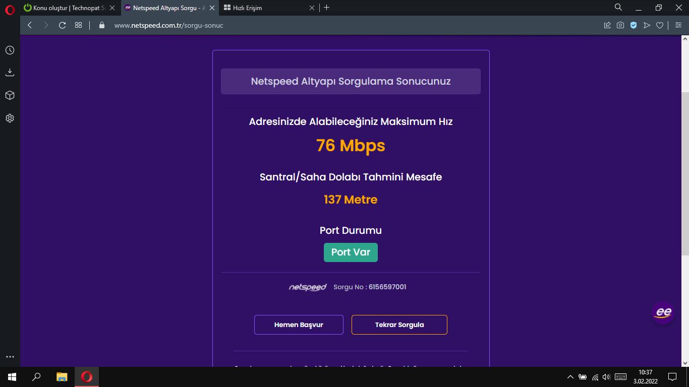
Task: Switch to the Hızlı Erişim tab
Action: (x=269, y=8)
